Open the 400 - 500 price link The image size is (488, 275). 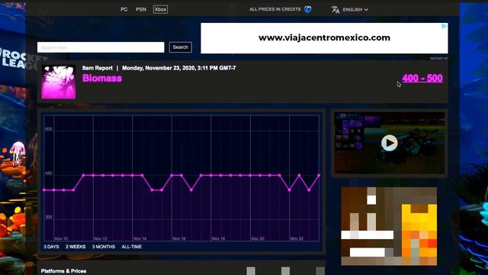pos(422,78)
